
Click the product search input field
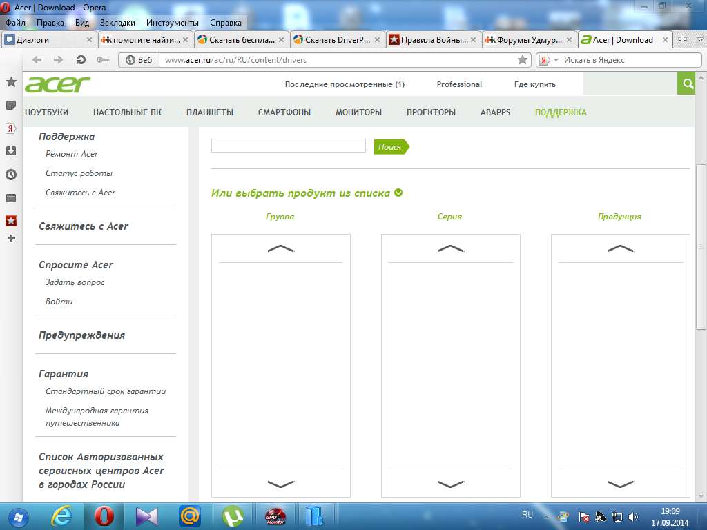pyautogui.click(x=288, y=146)
